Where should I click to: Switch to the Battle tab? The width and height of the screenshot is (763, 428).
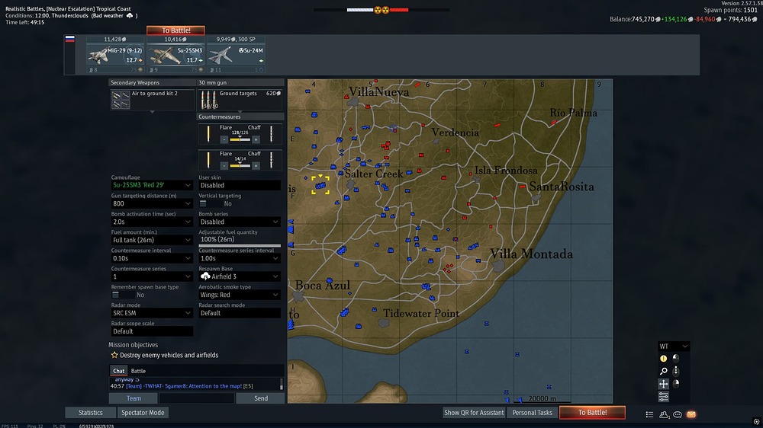pos(138,371)
